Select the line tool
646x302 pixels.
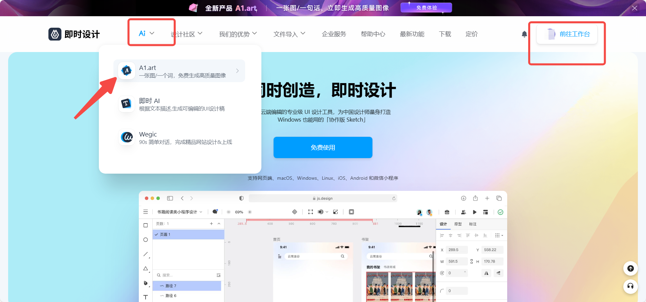tap(146, 254)
